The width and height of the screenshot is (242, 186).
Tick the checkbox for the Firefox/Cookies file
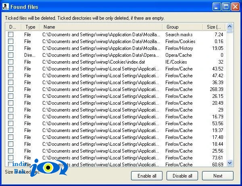[x=10, y=41]
